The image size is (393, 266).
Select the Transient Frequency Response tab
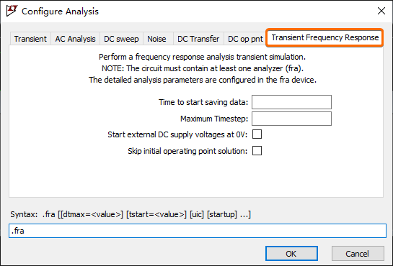click(x=324, y=37)
